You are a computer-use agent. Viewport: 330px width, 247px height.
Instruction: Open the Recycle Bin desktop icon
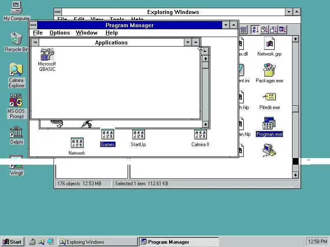coord(16,42)
